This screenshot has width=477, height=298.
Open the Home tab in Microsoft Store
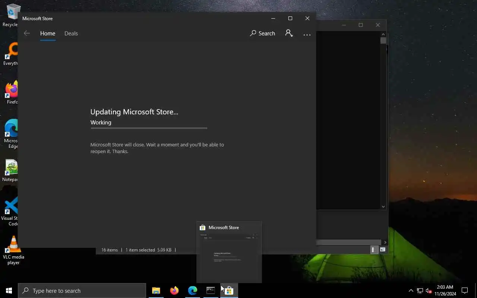tap(48, 33)
